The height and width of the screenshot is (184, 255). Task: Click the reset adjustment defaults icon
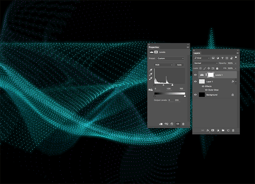click(x=172, y=124)
